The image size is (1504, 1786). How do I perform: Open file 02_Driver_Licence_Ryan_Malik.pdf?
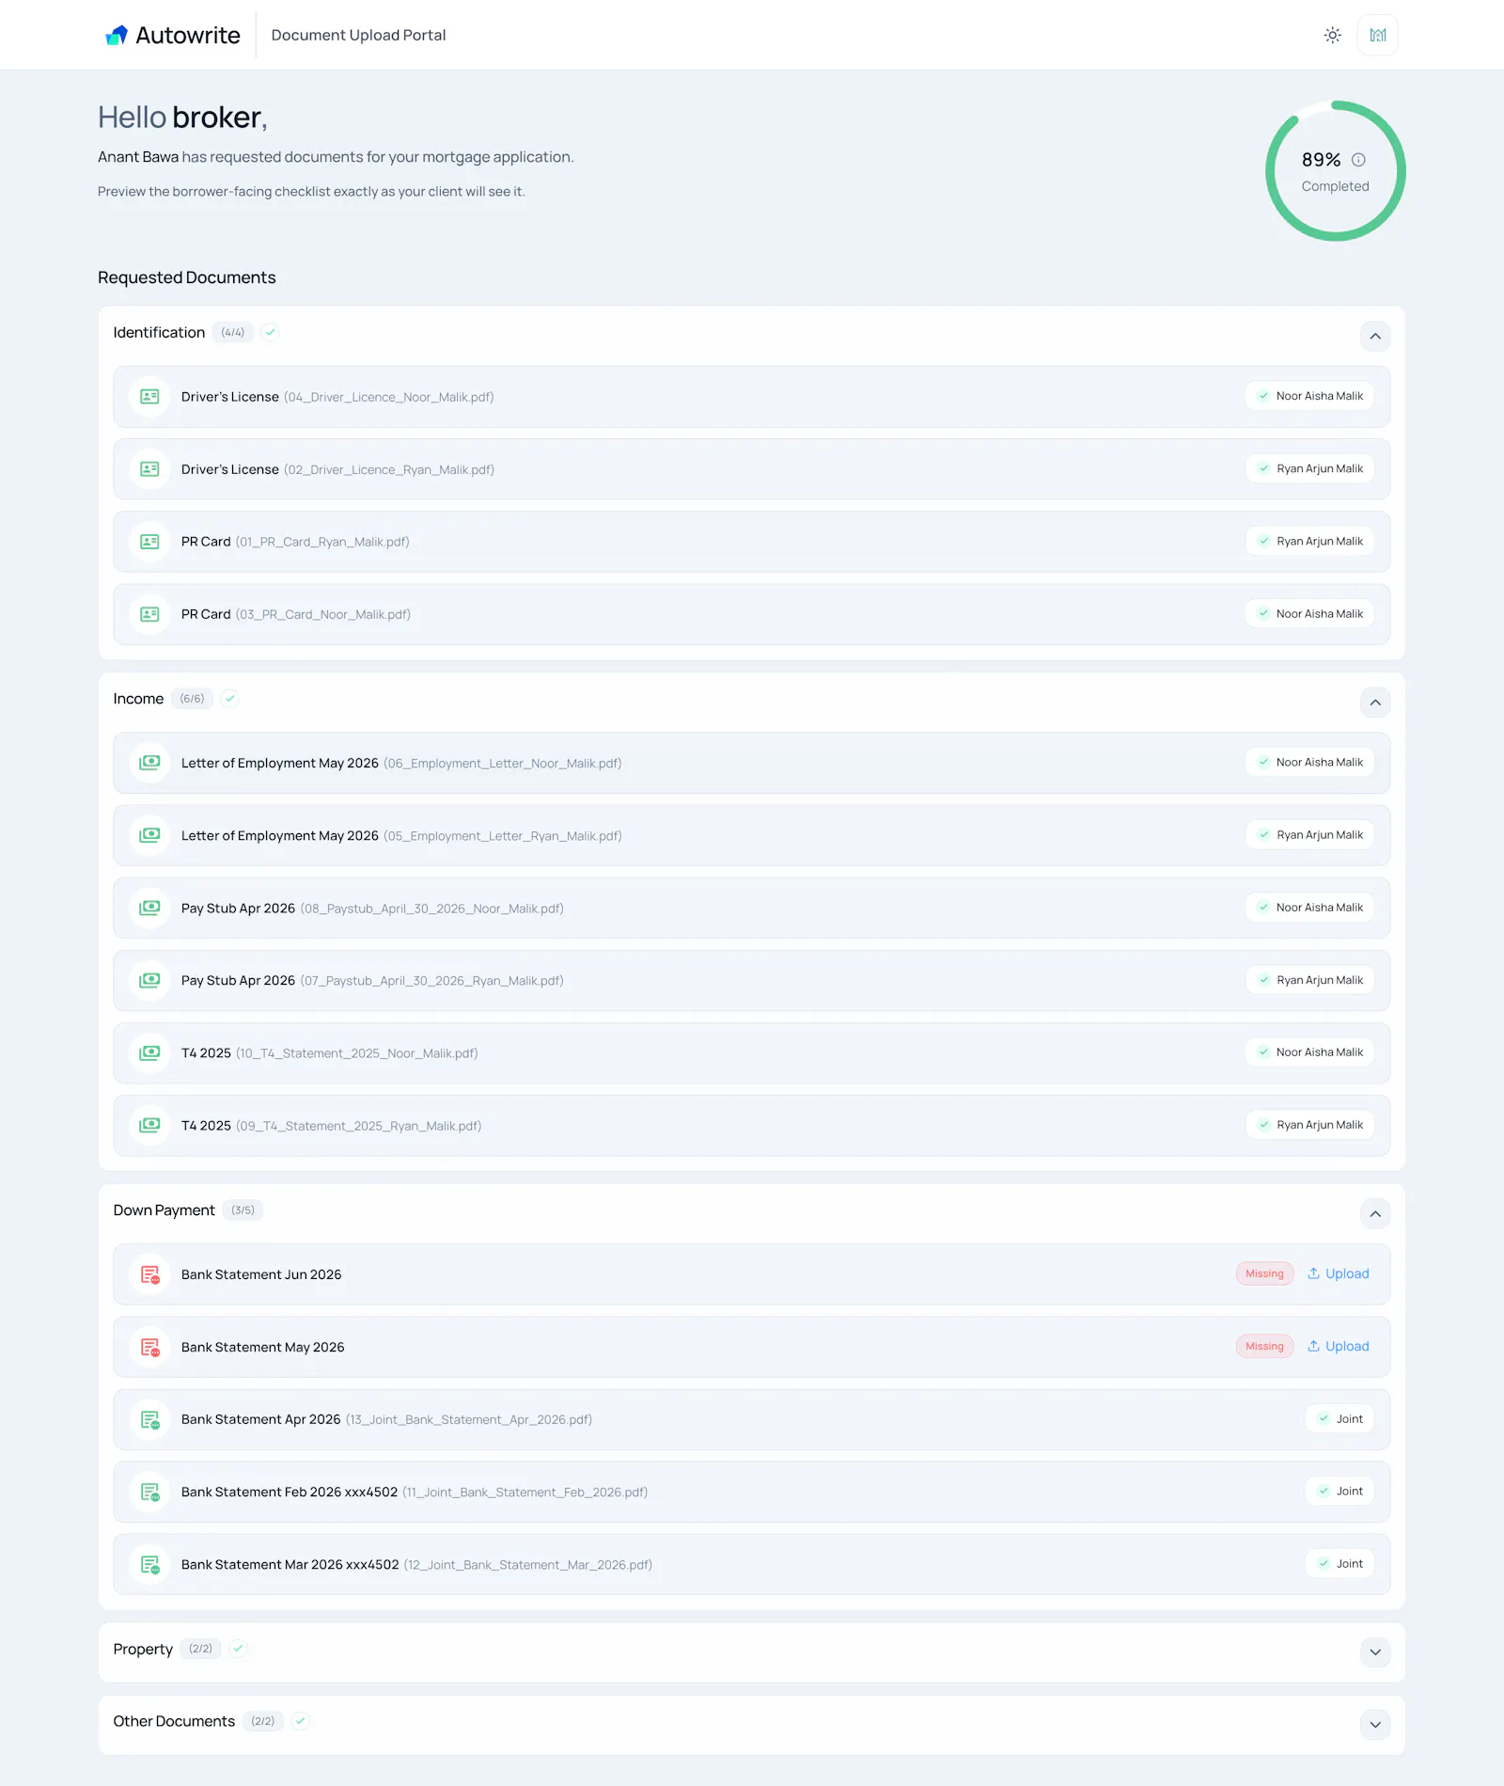tap(389, 469)
